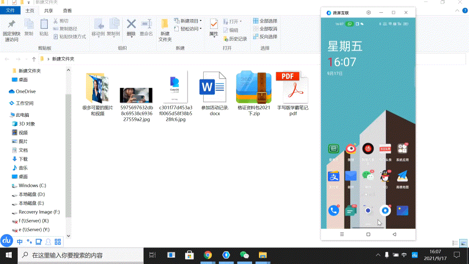The height and width of the screenshot is (264, 469).
Task: Expand the 打开 dropdown arrow
Action: tap(241, 22)
